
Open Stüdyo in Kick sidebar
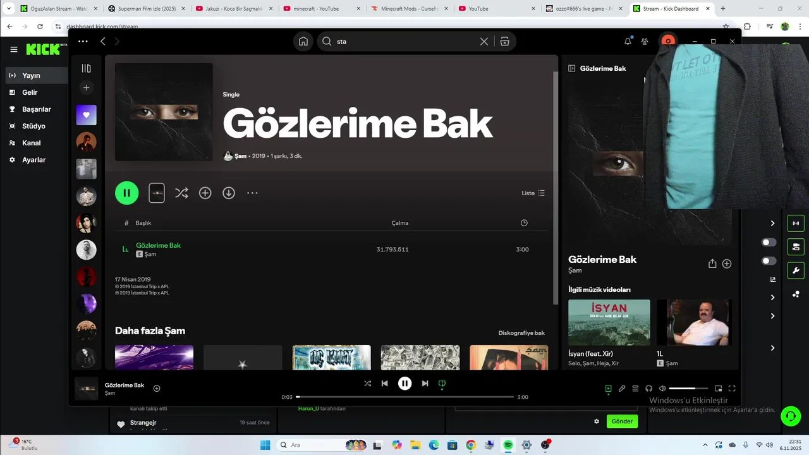35,126
